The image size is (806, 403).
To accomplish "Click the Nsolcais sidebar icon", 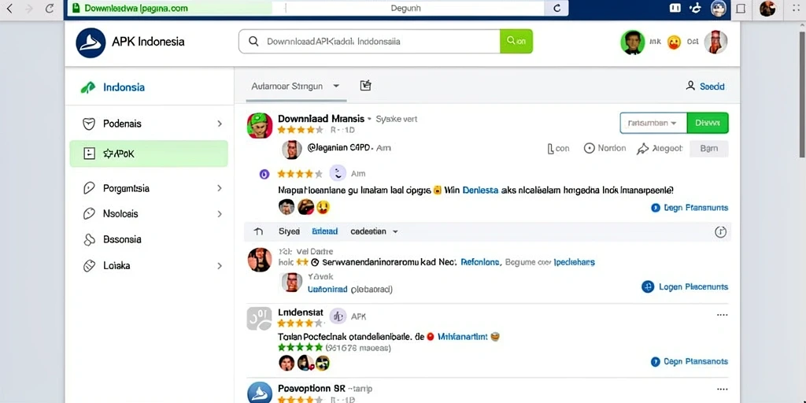I will point(89,214).
